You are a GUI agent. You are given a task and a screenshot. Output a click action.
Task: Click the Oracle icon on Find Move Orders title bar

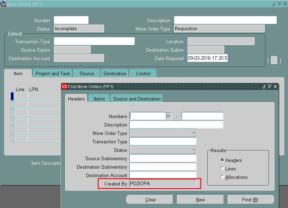point(64,86)
